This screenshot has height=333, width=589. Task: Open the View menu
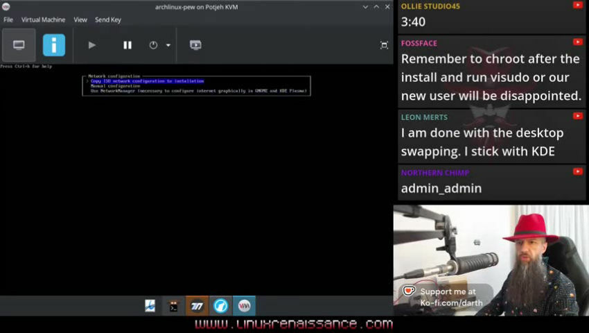(x=80, y=19)
